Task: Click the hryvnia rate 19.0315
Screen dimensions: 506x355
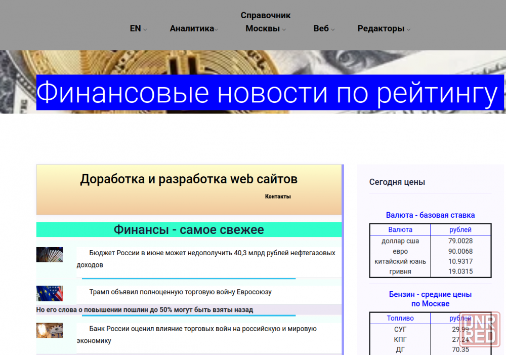Action: coord(460,271)
